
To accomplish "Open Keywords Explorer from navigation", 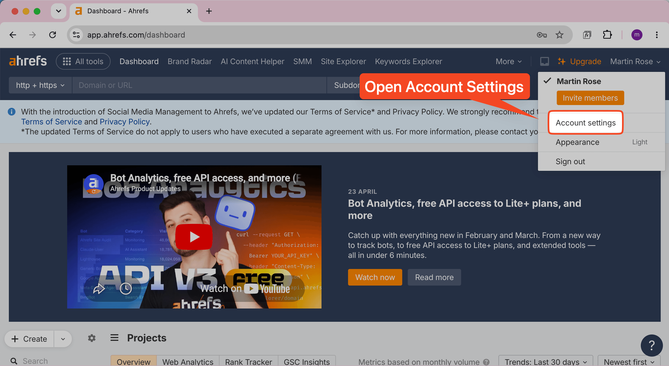I will click(409, 61).
